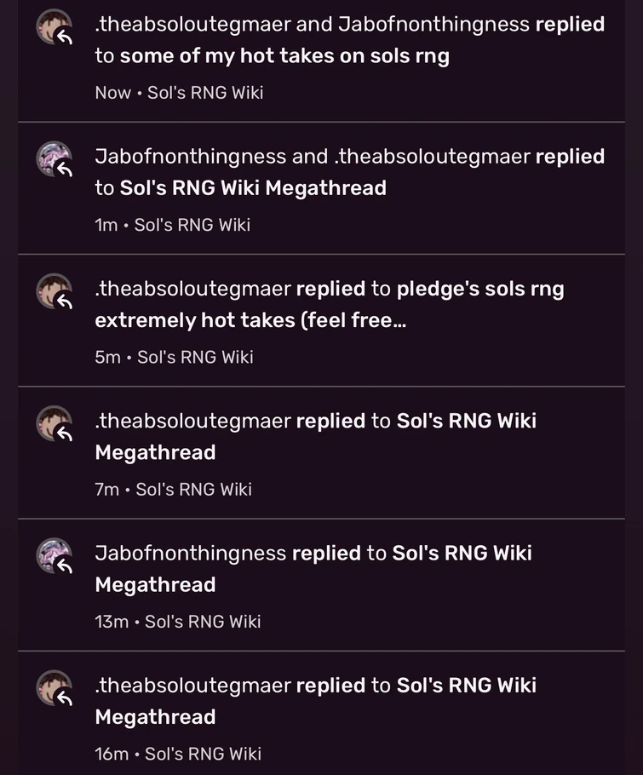
Task: Select the notification posted Now
Action: (x=341, y=60)
